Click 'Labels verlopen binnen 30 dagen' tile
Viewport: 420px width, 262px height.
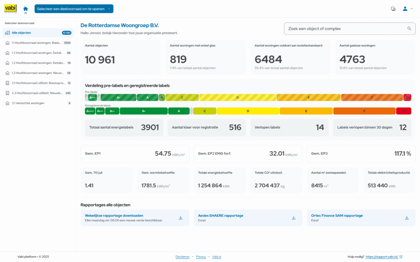[x=372, y=127]
